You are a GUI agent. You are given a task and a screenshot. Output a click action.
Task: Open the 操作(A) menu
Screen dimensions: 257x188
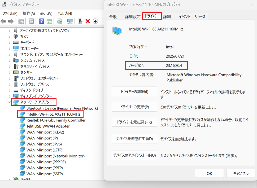29,13
